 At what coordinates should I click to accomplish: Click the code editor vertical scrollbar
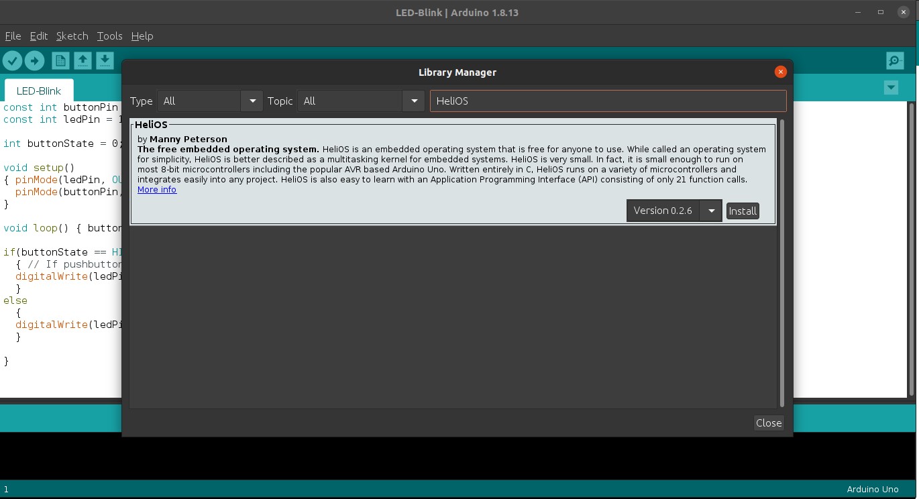912,248
